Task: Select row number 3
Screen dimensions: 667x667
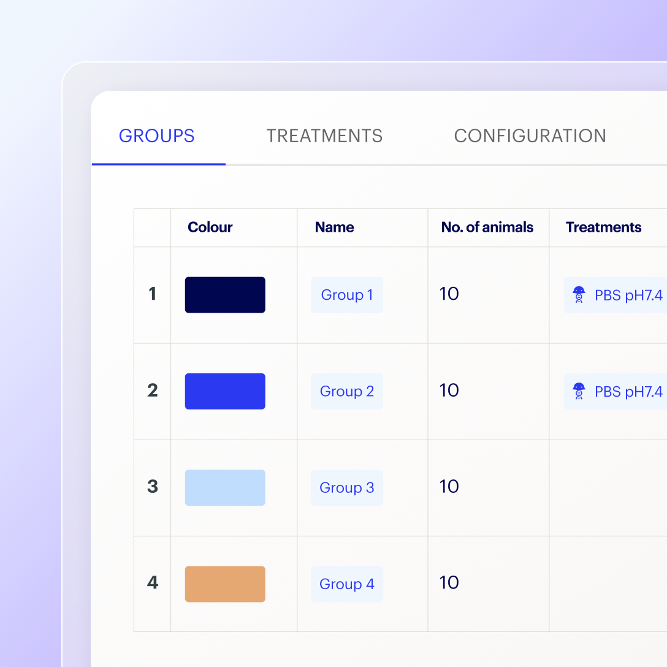Action: pos(152,487)
